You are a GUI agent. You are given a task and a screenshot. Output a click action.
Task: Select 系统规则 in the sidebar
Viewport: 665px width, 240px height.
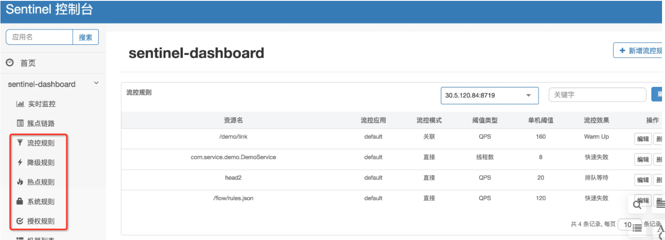[x=41, y=201]
